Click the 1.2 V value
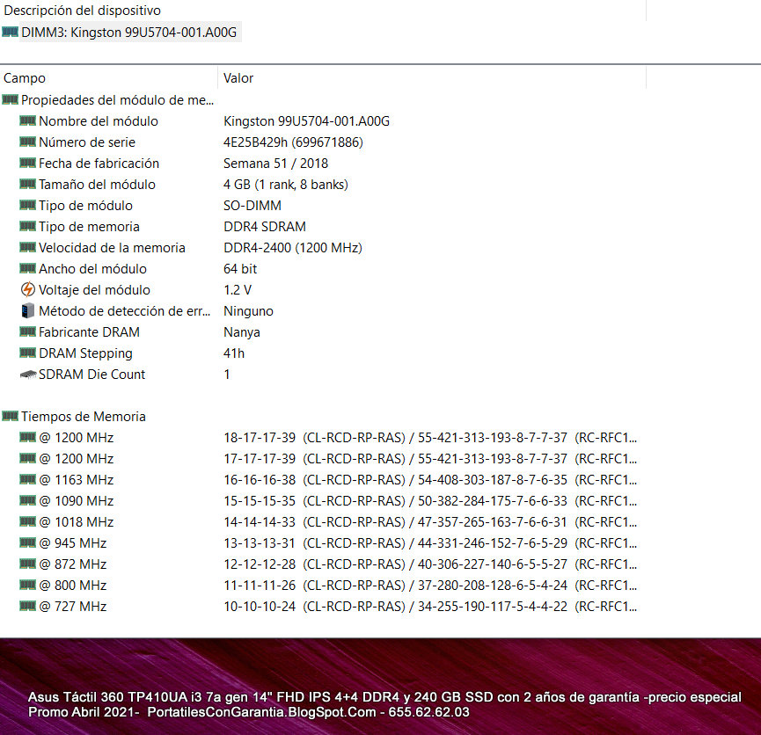This screenshot has width=761, height=735. 238,289
